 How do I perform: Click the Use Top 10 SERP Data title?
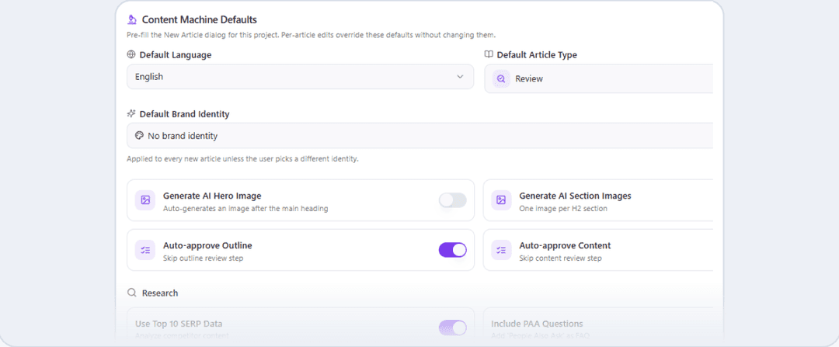pyautogui.click(x=179, y=324)
